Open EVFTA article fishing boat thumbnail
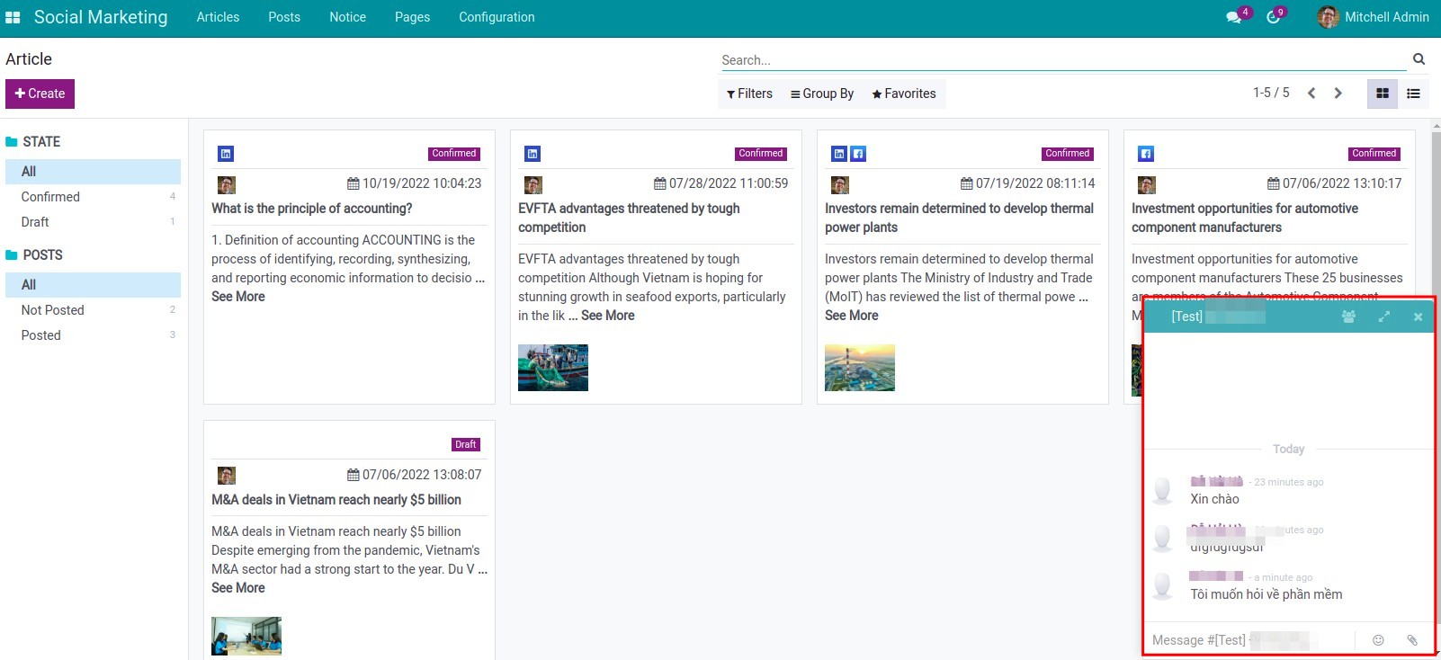This screenshot has height=660, width=1441. (x=553, y=368)
